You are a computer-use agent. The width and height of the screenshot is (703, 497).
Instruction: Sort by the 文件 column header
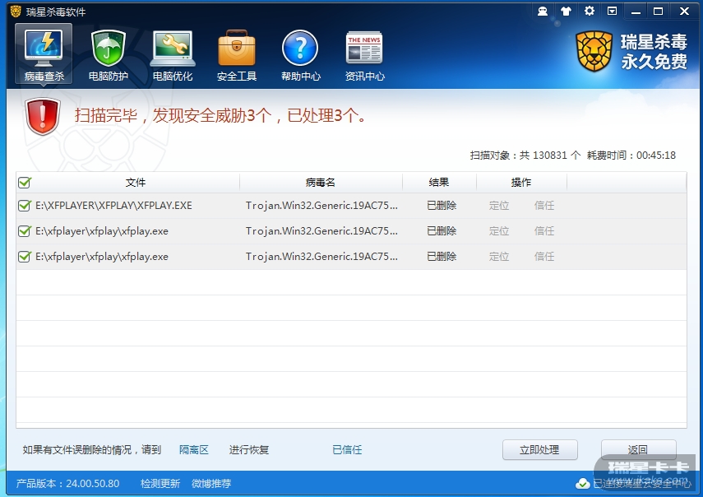pyautogui.click(x=136, y=183)
